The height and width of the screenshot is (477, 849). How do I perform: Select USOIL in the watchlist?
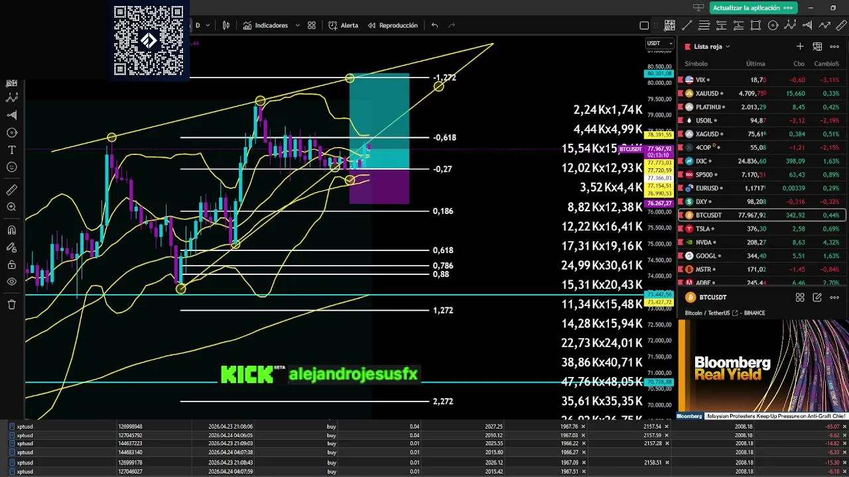(762, 121)
